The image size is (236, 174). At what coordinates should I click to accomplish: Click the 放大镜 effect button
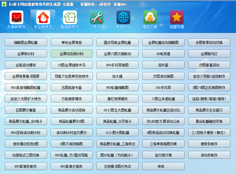tap(118, 76)
